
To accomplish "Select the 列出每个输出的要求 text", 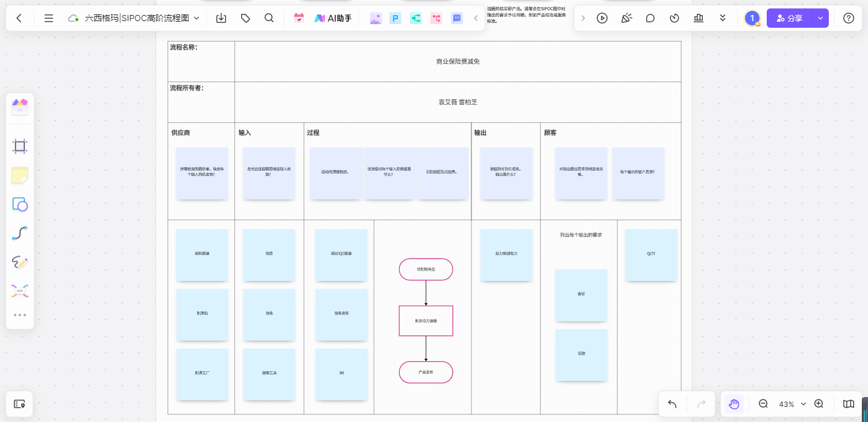I will point(581,235).
